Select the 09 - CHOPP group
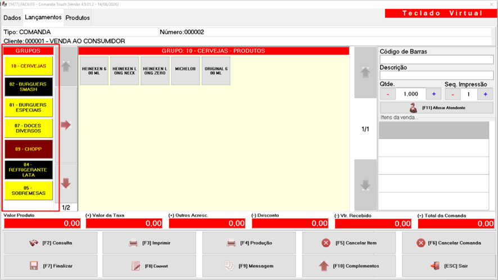The height and width of the screenshot is (280, 498). [x=29, y=149]
